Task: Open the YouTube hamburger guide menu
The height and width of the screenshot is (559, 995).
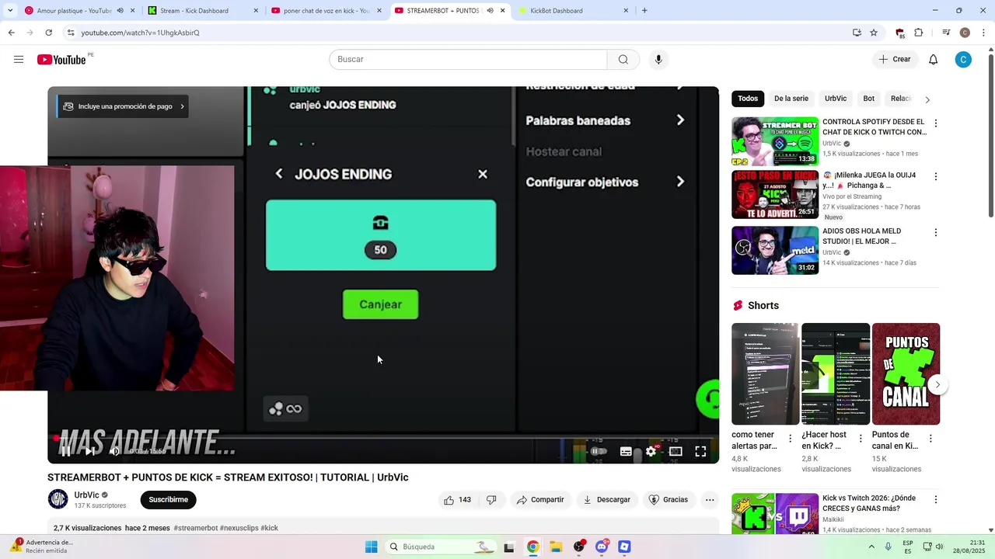Action: click(19, 60)
